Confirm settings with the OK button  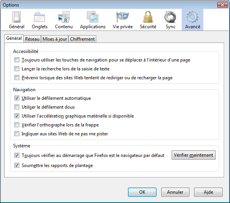[142, 192]
